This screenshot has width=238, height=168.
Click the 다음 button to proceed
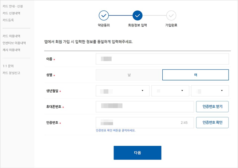[x=137, y=152]
